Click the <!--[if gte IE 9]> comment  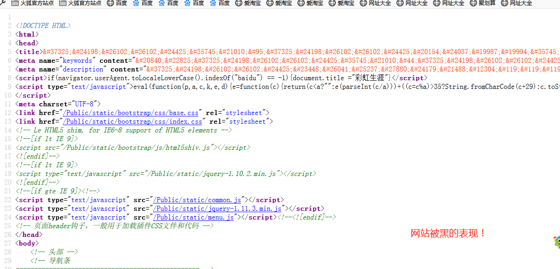click(x=58, y=191)
